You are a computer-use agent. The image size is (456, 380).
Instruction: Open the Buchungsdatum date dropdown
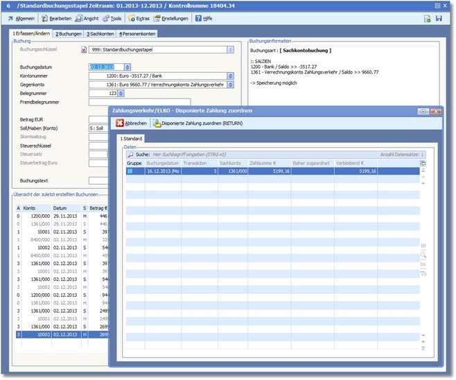129,67
